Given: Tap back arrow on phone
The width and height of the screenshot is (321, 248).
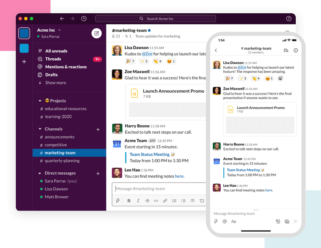Looking at the screenshot, I should click(x=216, y=50).
